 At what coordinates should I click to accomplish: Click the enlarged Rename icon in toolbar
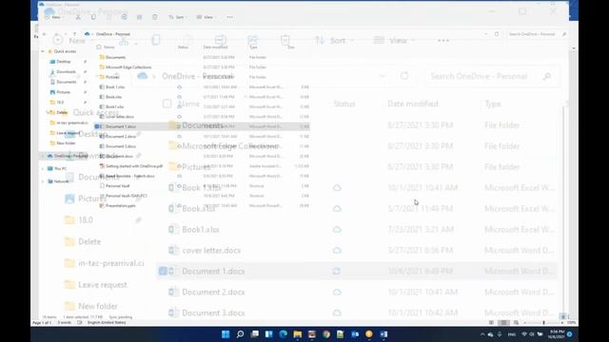coord(220,40)
